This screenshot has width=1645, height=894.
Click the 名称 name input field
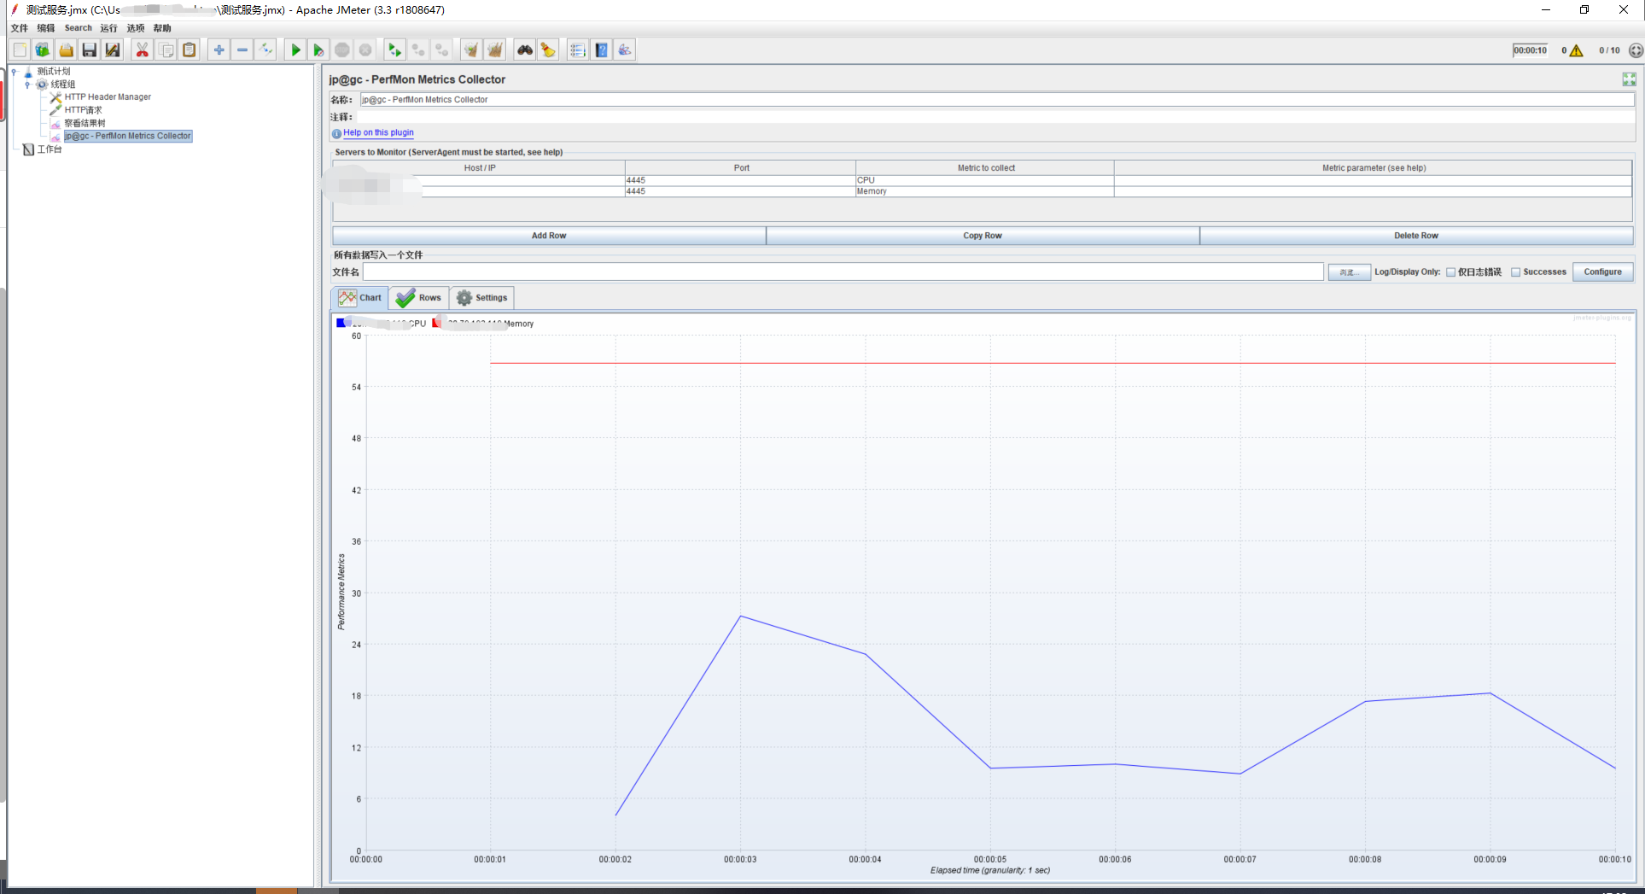tap(996, 100)
